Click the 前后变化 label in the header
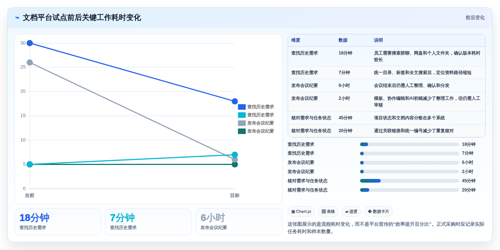Viewport: 500px width, 250px height. [475, 18]
